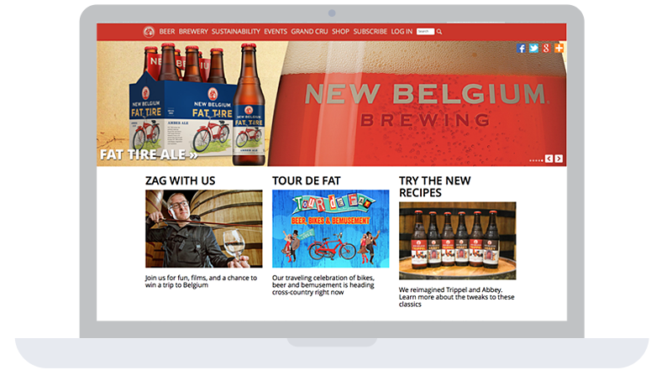
Task: Open the Zag With Us barrel photo
Action: pyautogui.click(x=204, y=229)
